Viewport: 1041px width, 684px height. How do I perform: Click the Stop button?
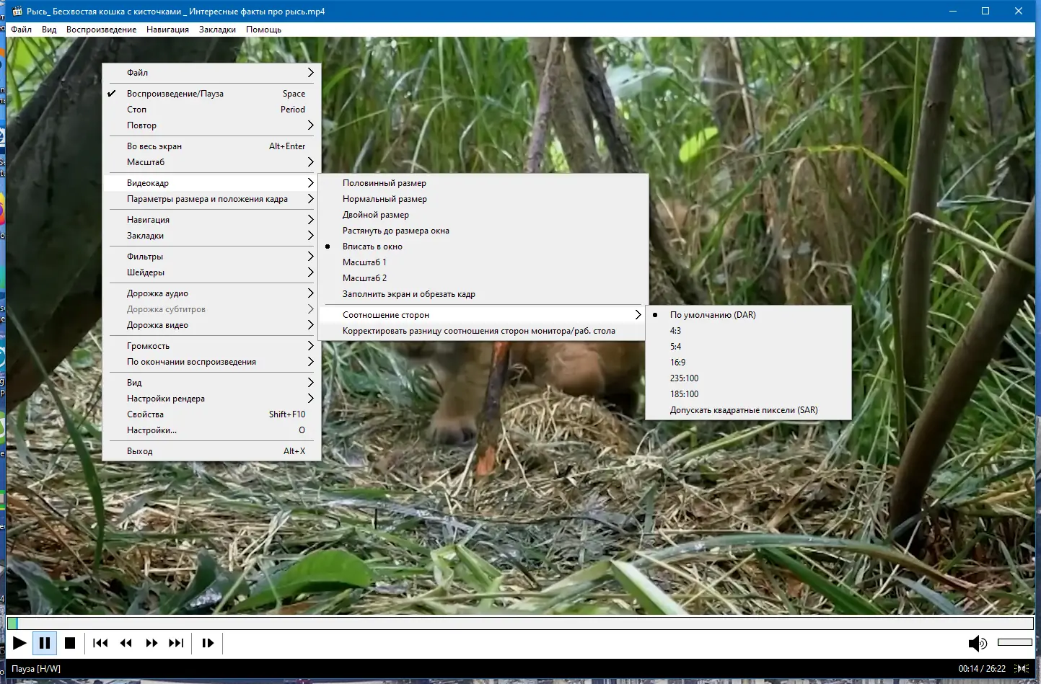click(70, 643)
